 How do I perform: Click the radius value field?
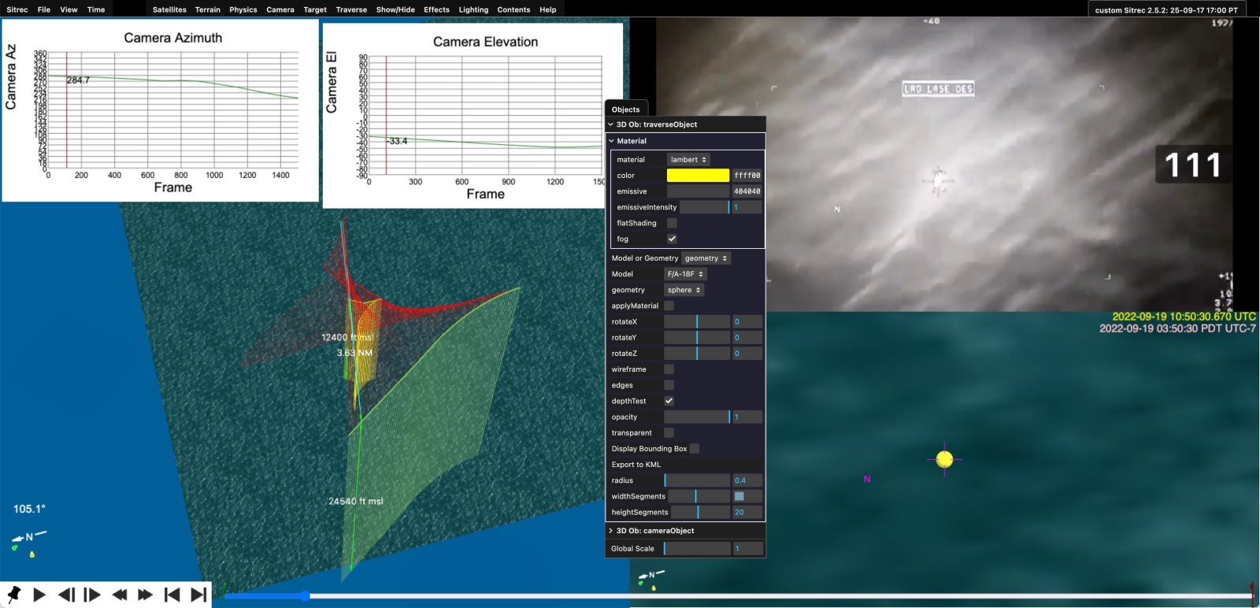tap(747, 480)
